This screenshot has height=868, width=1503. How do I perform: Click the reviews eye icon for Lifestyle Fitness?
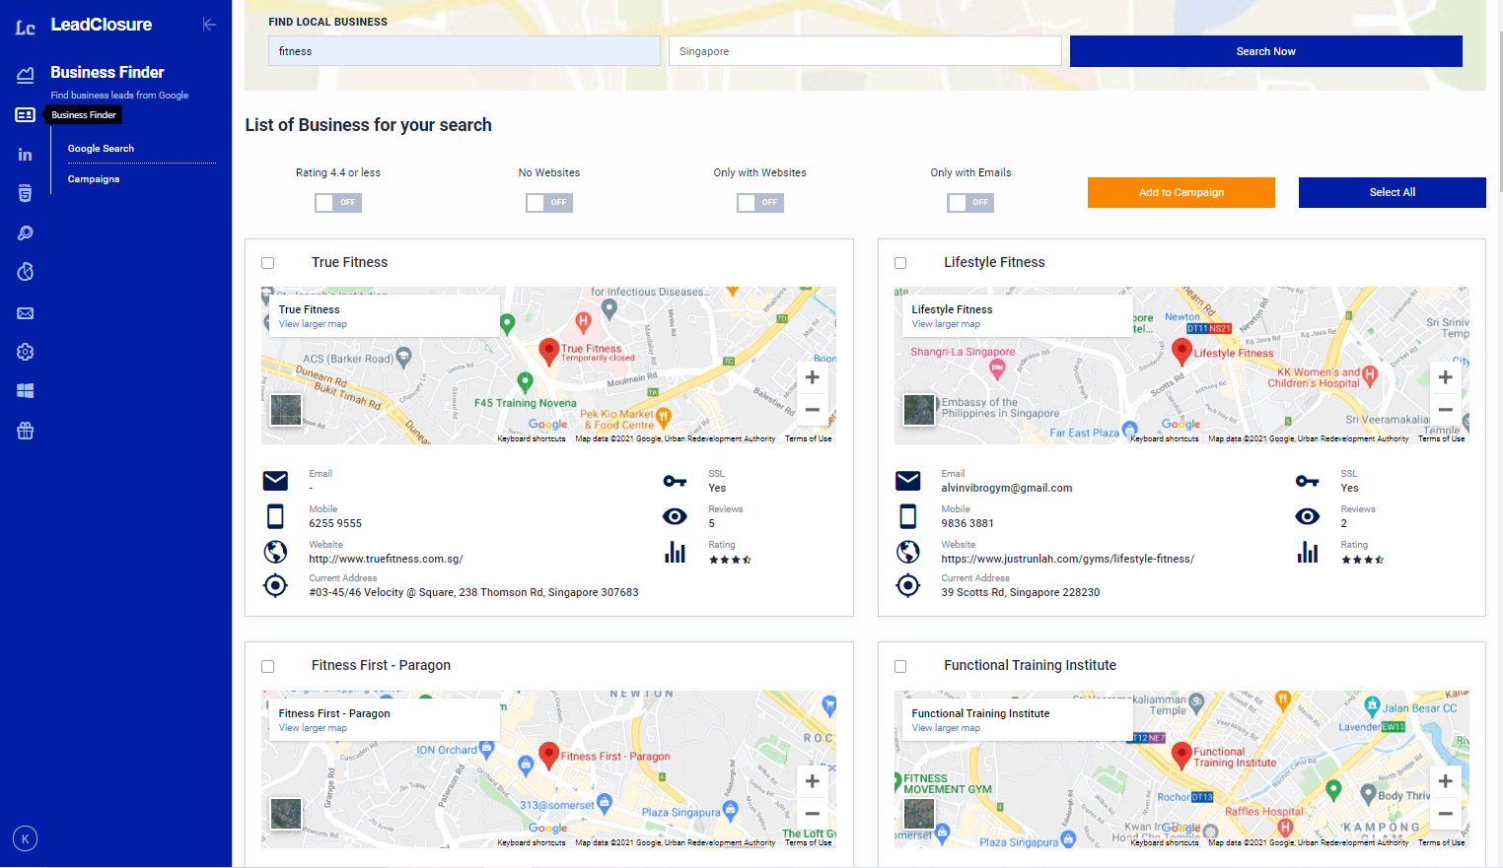click(1307, 516)
